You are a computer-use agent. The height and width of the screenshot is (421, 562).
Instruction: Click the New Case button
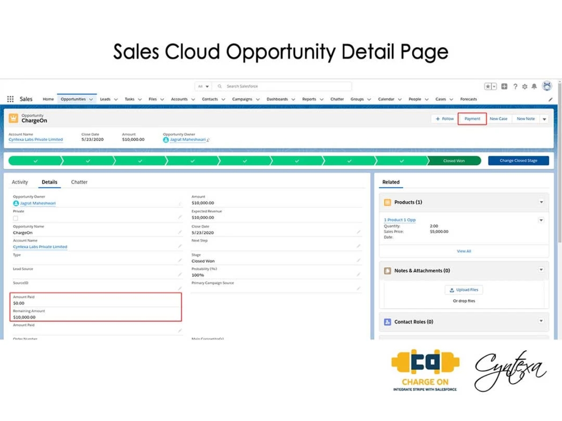(498, 119)
